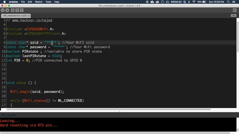Click the lastPIRstate variable on line 11
The width and height of the screenshot is (239, 134).
(x=34, y=56)
